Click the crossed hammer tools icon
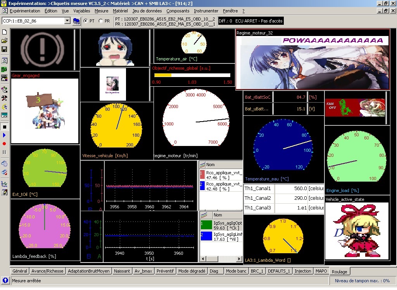 4,98
